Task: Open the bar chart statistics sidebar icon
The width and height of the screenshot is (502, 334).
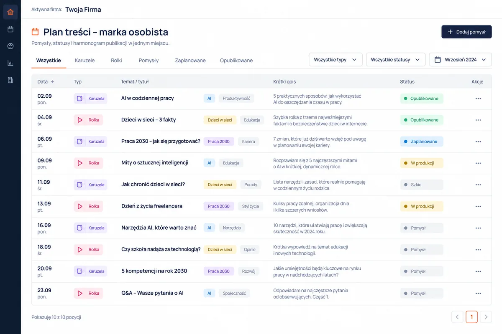Action: [x=10, y=63]
